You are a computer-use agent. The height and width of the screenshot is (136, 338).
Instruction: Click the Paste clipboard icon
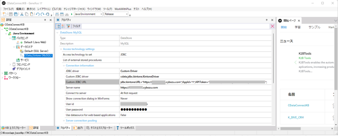pyautogui.click(x=31, y=14)
